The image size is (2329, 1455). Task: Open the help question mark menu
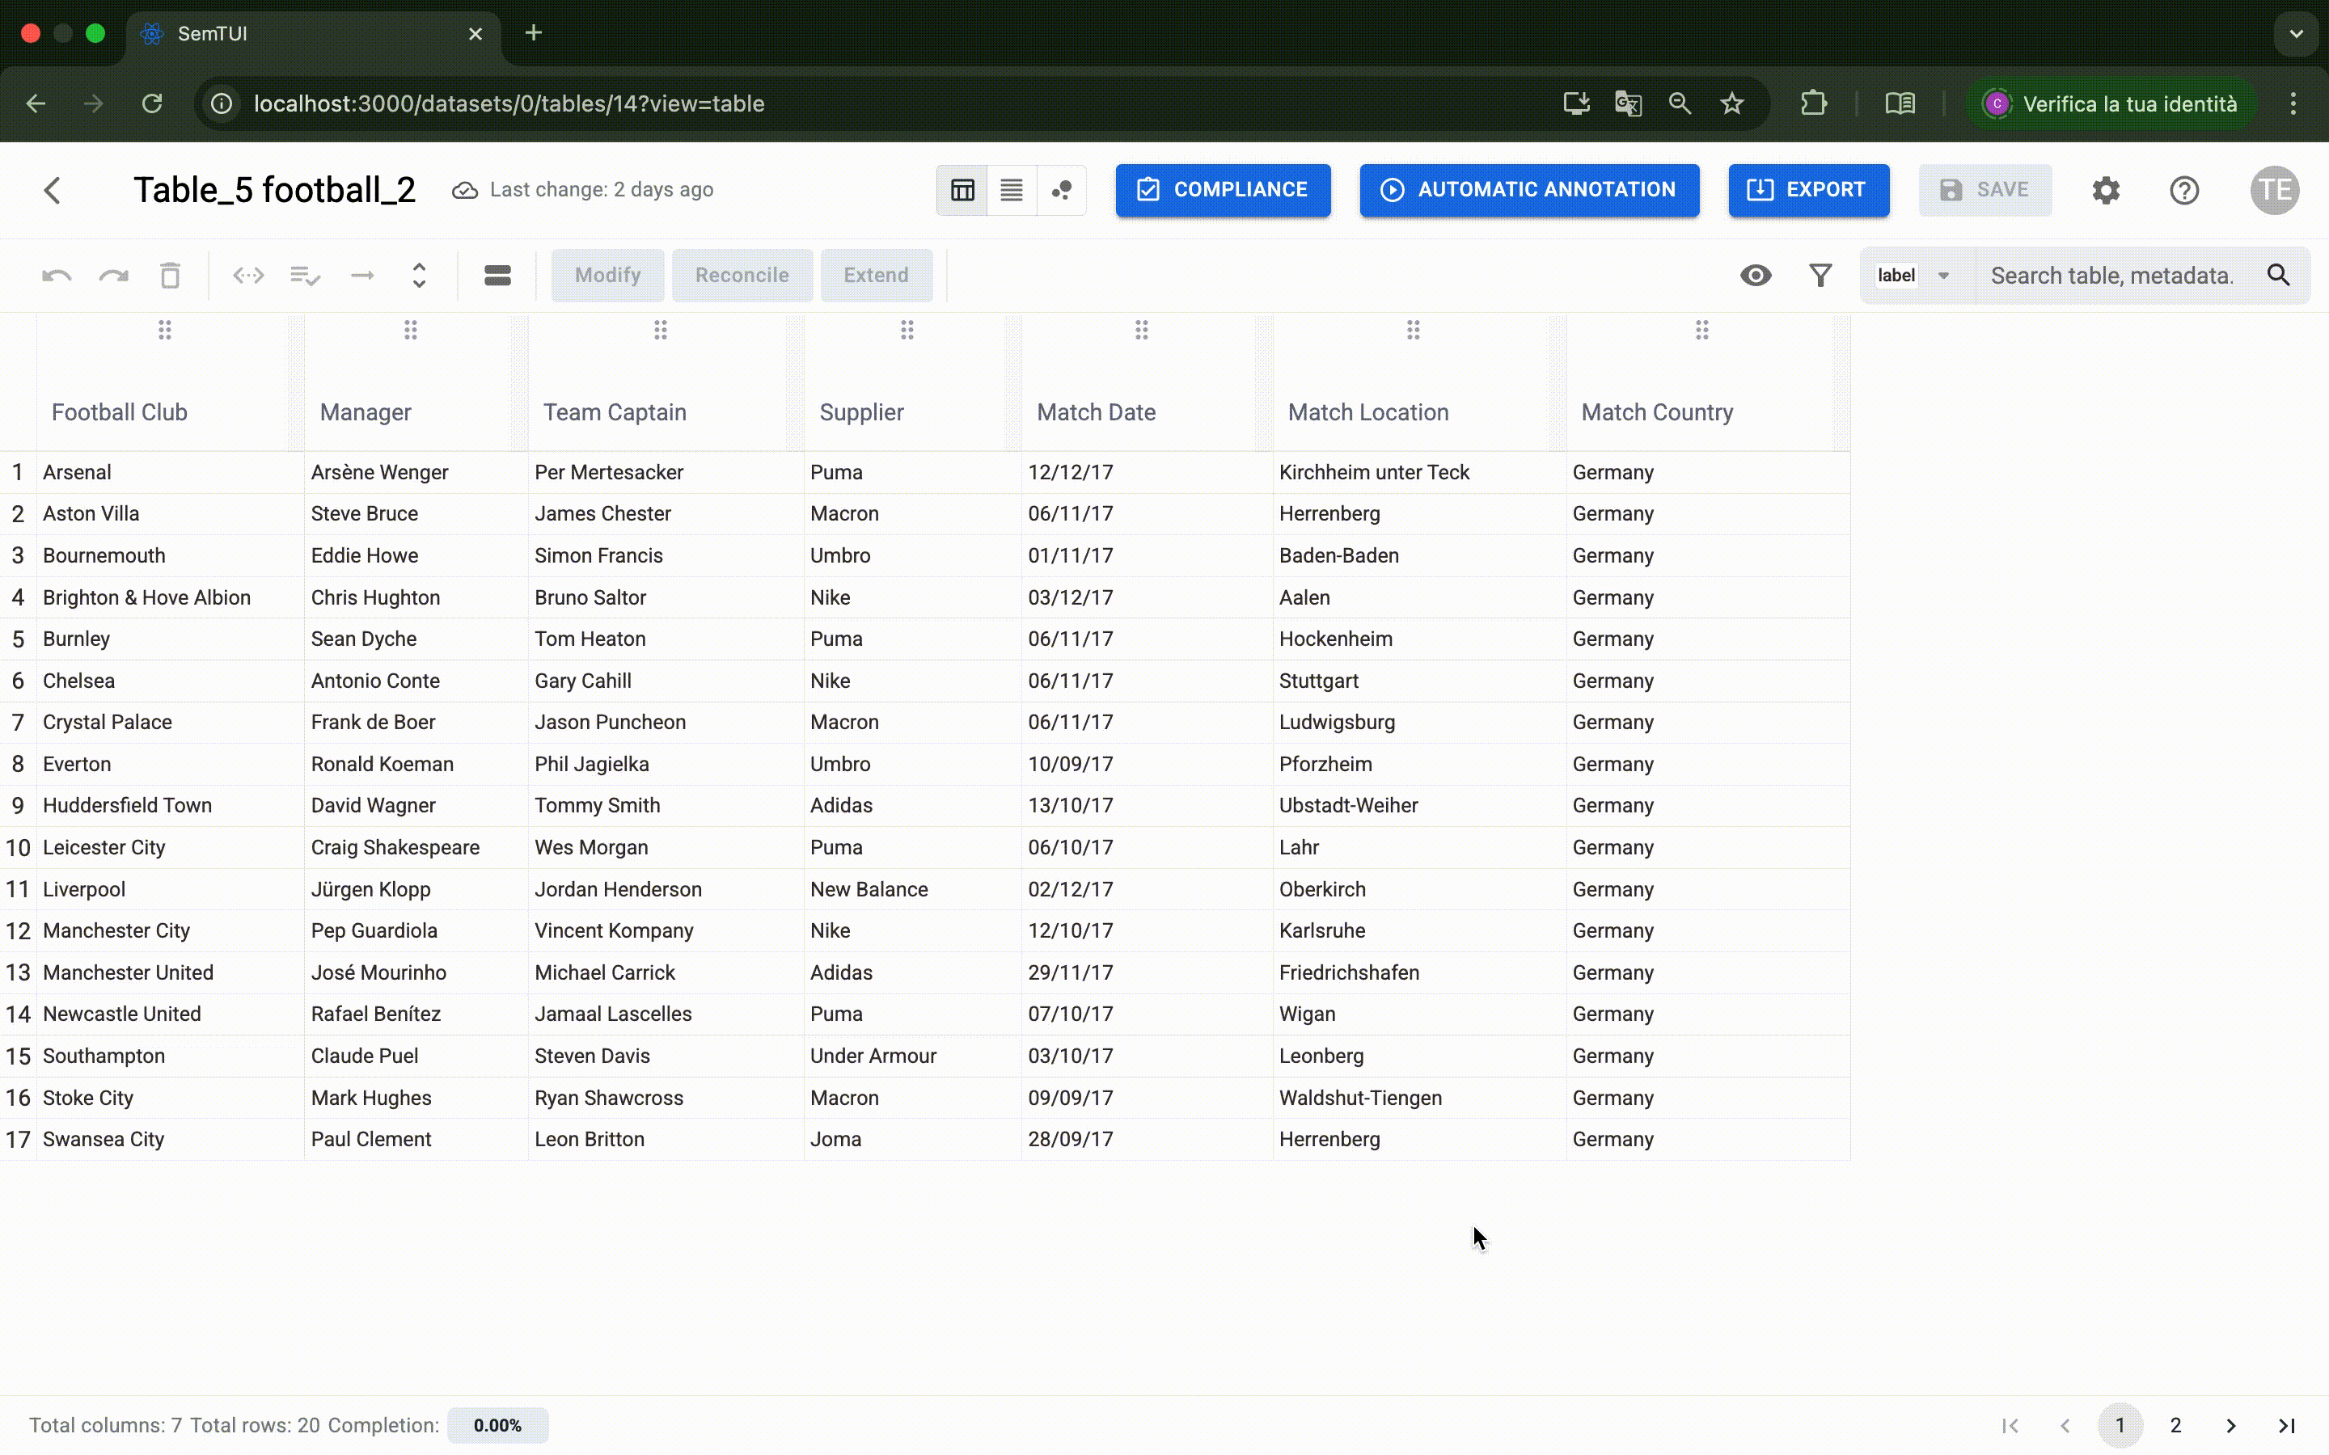(x=2183, y=190)
